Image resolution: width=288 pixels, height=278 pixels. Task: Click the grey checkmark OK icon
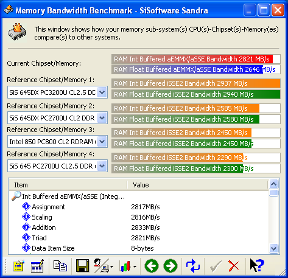pos(216,266)
